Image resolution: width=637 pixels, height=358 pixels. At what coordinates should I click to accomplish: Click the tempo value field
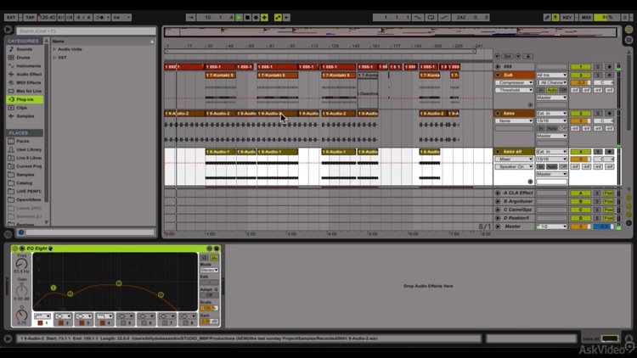pos(47,18)
